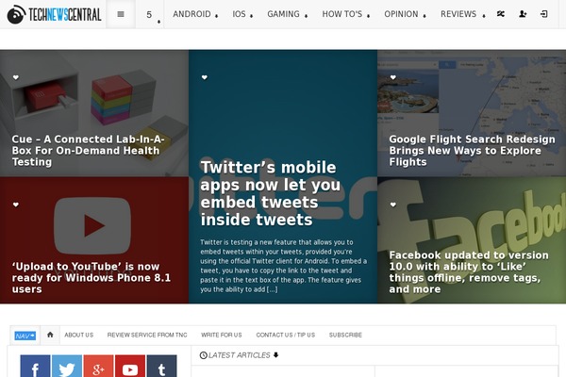
Task: Click the down arrow after Latest Articles
Action: tap(275, 355)
